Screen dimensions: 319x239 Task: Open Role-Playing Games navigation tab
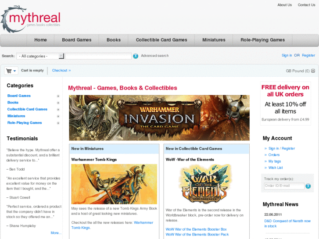tap(262, 40)
